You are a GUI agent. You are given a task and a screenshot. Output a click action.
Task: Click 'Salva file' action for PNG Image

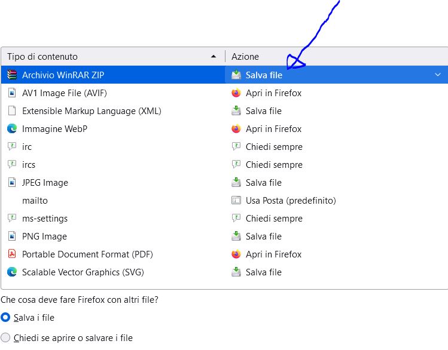click(263, 236)
